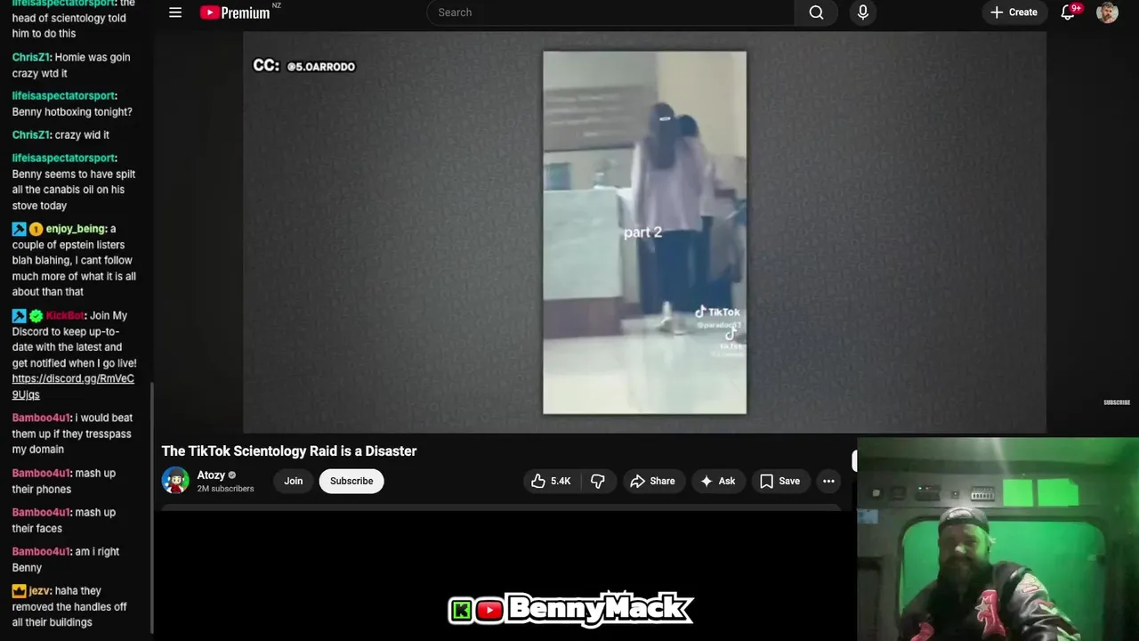Screen dimensions: 1139x641
Task: Click the KickBot username in chat
Action: 64,315
